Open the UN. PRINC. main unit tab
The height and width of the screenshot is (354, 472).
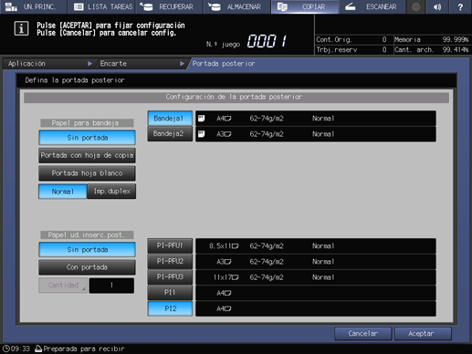click(33, 6)
